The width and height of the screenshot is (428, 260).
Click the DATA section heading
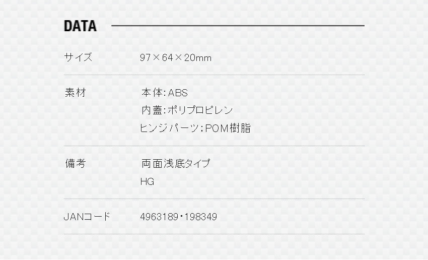click(x=80, y=26)
